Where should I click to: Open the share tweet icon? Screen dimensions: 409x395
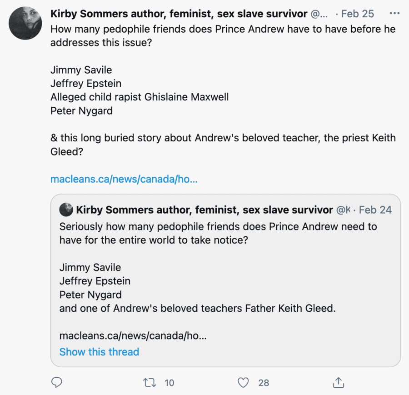click(338, 383)
